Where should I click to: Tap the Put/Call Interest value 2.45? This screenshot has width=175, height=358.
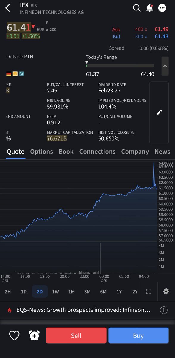point(52,90)
